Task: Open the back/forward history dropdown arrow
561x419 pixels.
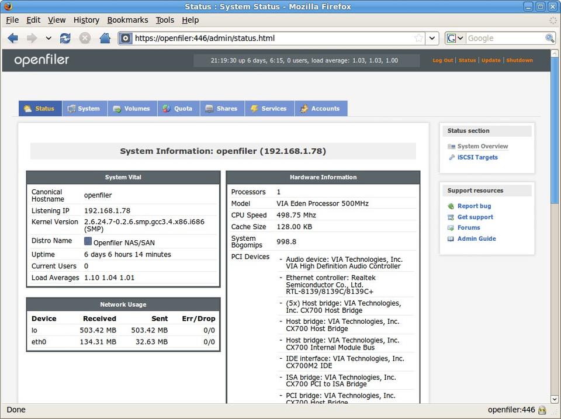Action: (x=49, y=38)
